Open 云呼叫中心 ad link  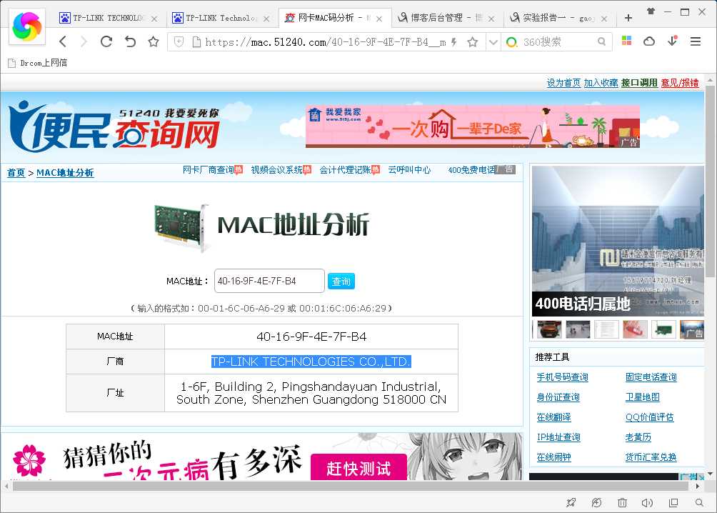coord(409,170)
